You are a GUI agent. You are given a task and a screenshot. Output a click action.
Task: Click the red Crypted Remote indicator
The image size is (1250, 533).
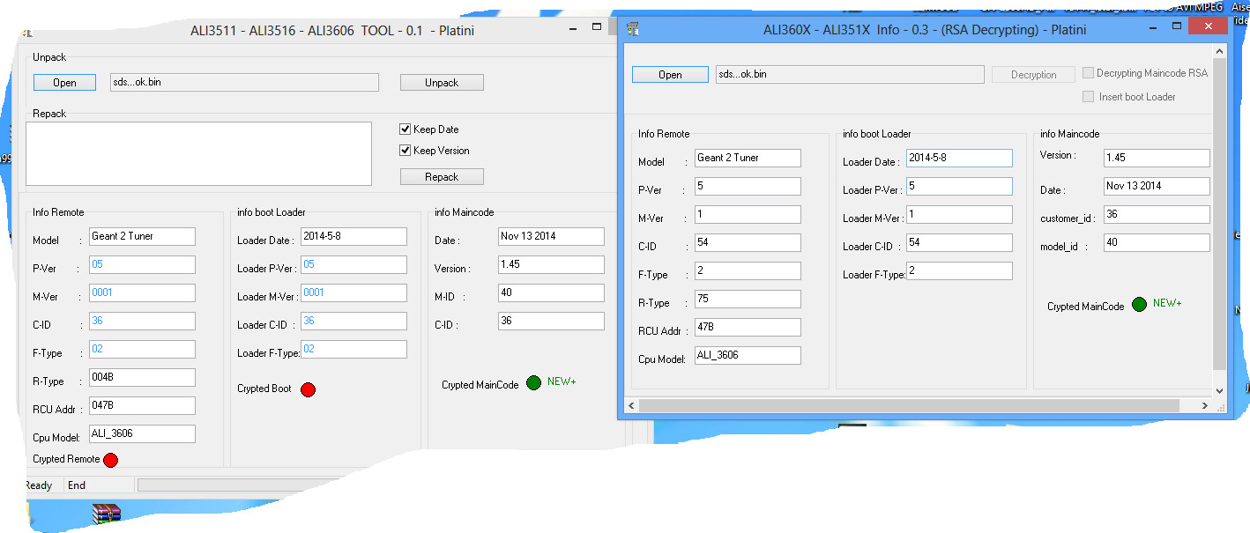tap(110, 459)
